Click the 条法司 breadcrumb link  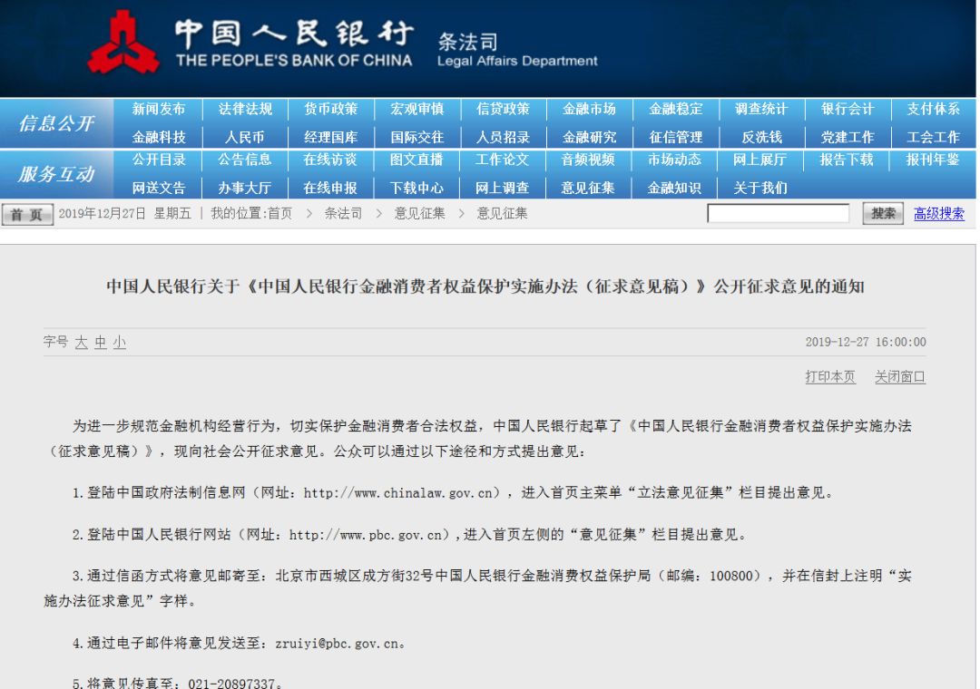[342, 214]
